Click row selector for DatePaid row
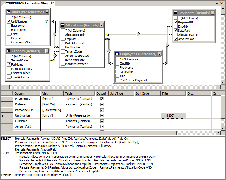Viewport: 226px width, 180px height. (x=7, y=104)
